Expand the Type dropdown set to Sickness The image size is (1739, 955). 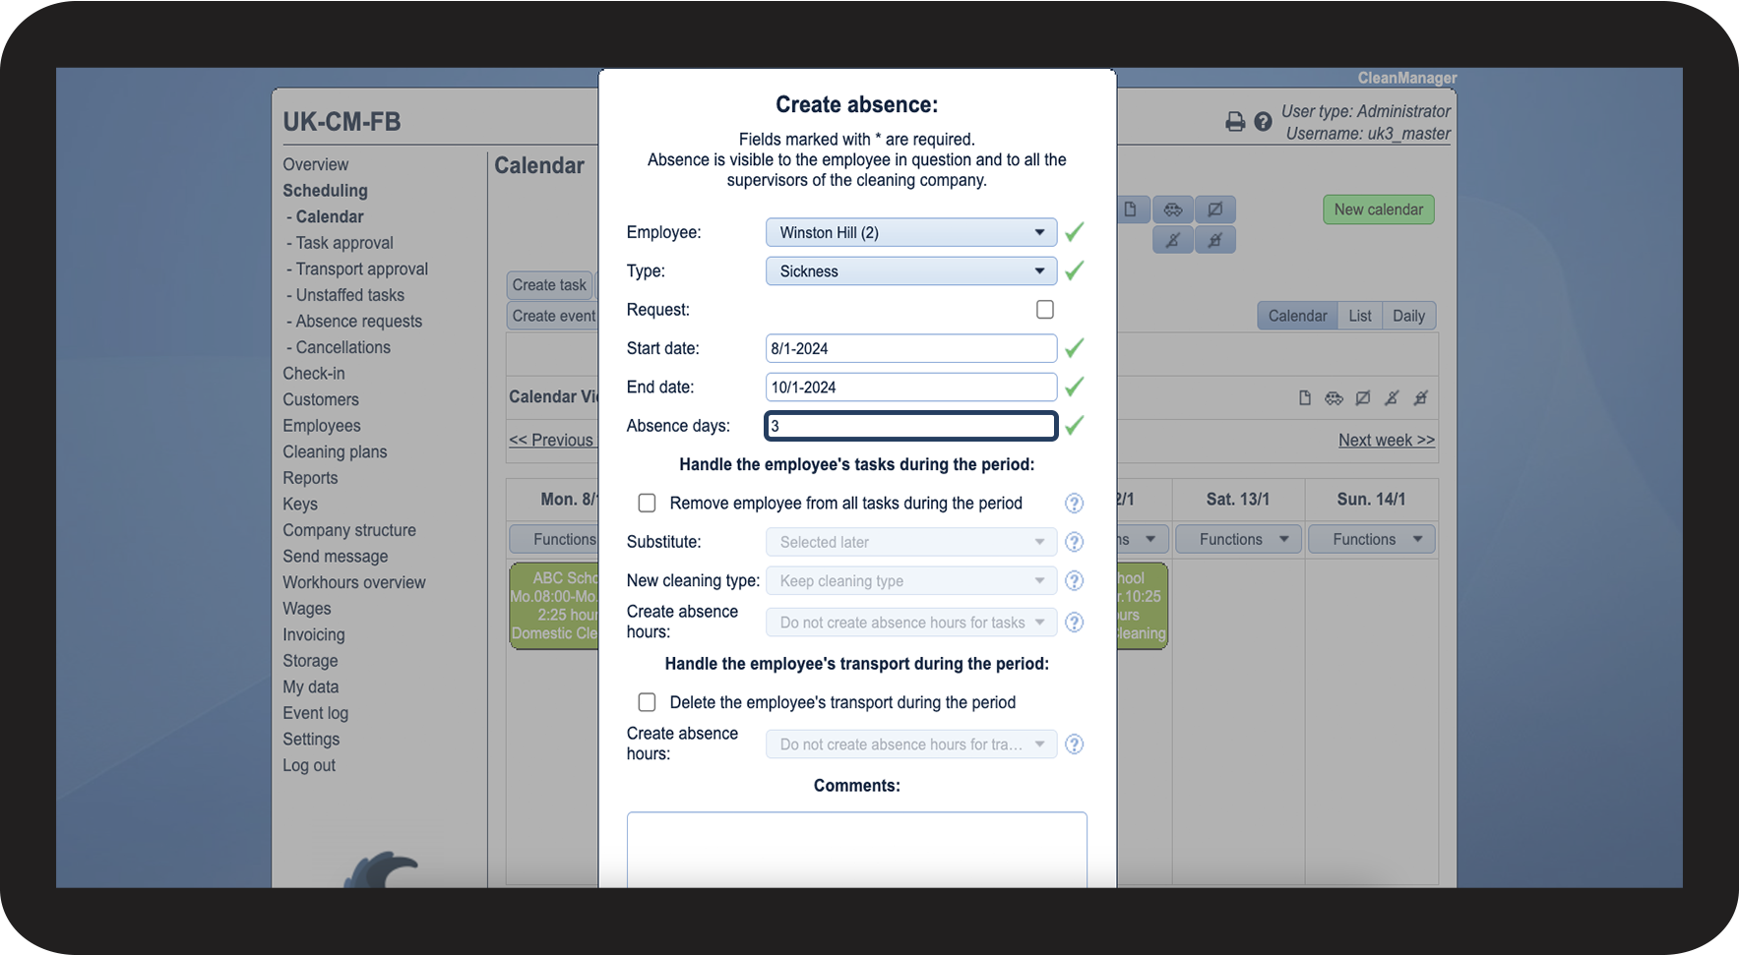click(x=911, y=271)
